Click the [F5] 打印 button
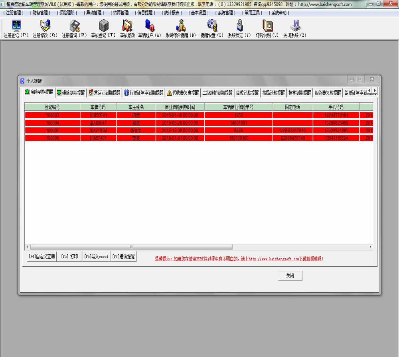The height and width of the screenshot is (357, 399). [69, 256]
